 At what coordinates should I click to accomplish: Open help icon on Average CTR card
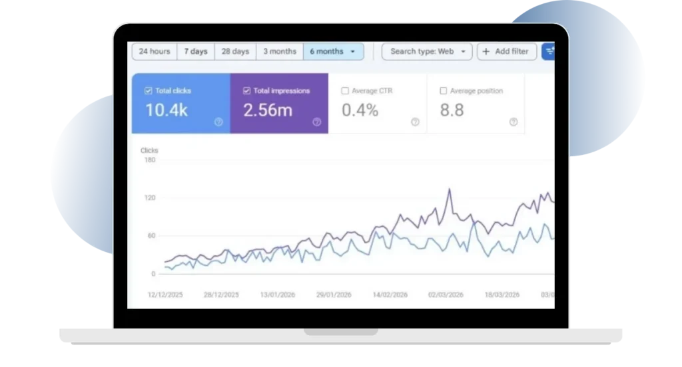[416, 122]
